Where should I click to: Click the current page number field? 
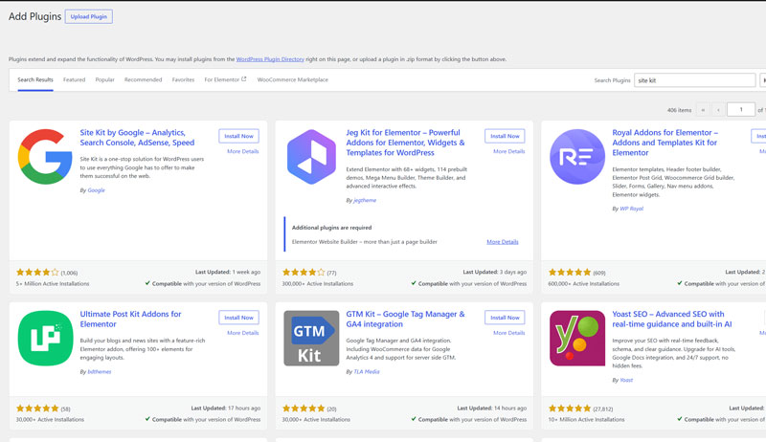pyautogui.click(x=740, y=110)
